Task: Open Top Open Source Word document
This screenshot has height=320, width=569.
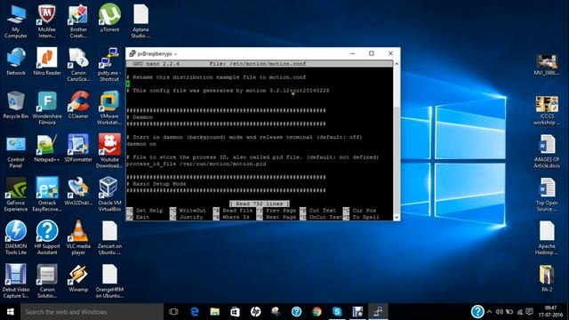Action: coord(547,195)
